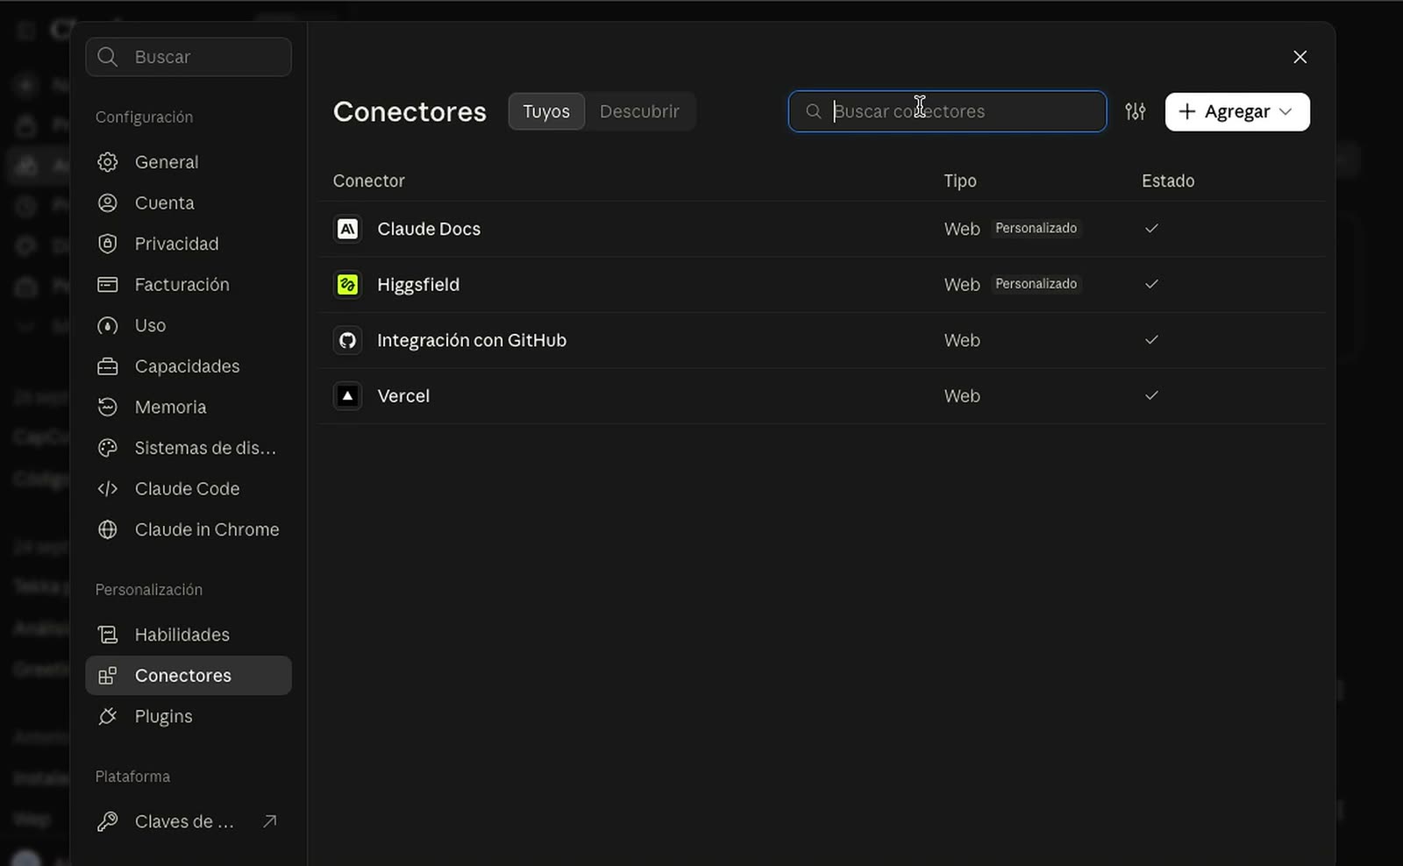Image resolution: width=1403 pixels, height=866 pixels.
Task: Open Capacidades settings
Action: click(189, 366)
